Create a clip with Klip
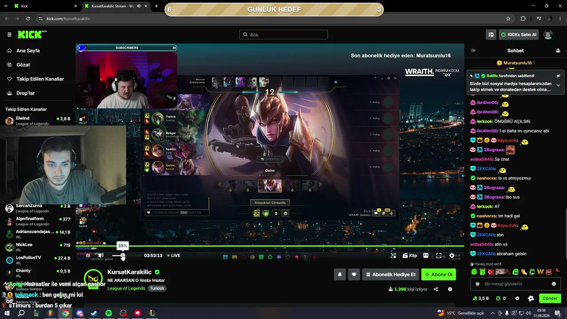Viewport: 567px width, 319px height. pyautogui.click(x=410, y=256)
